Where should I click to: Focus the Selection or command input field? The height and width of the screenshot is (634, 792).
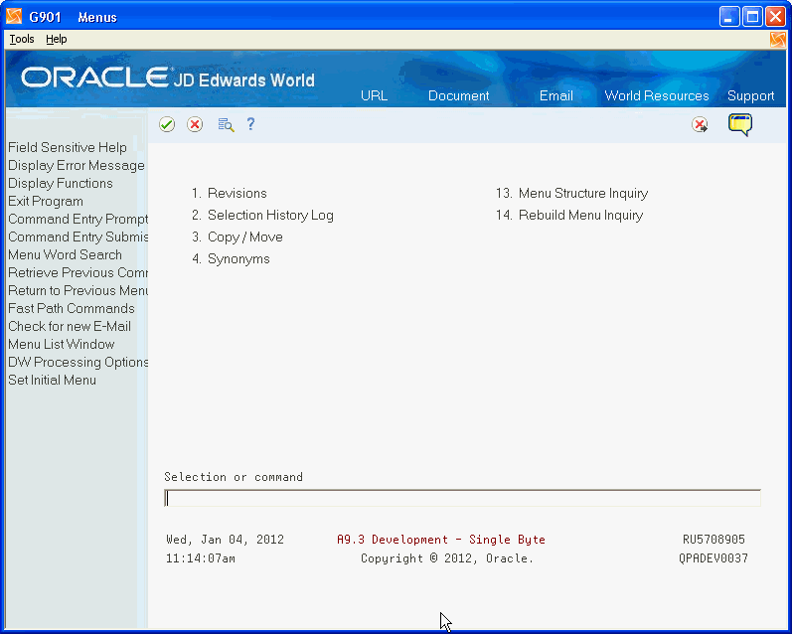pos(462,498)
